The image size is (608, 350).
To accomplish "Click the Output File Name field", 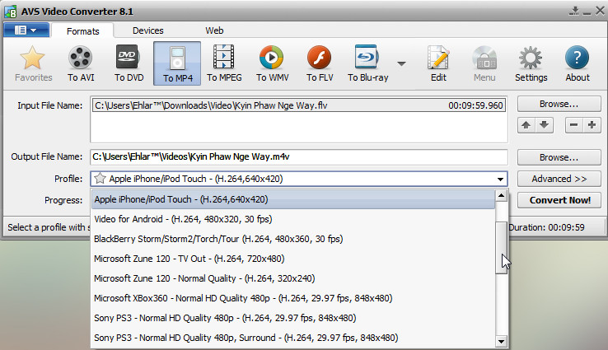I will click(x=299, y=156).
